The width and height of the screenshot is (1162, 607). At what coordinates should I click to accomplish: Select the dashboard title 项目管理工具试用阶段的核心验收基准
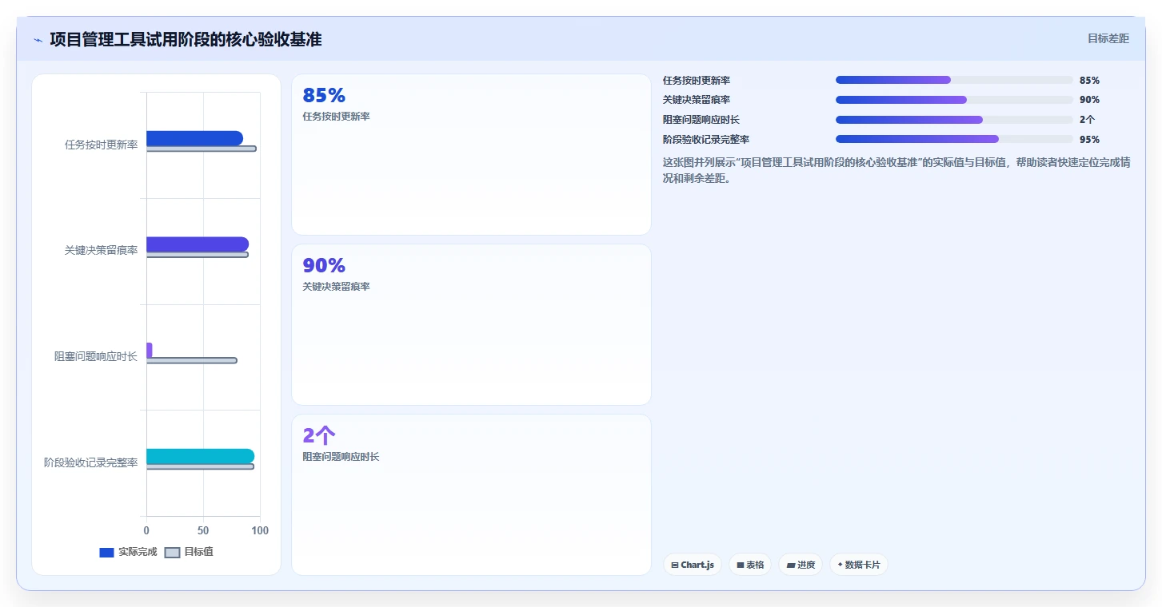tap(186, 39)
